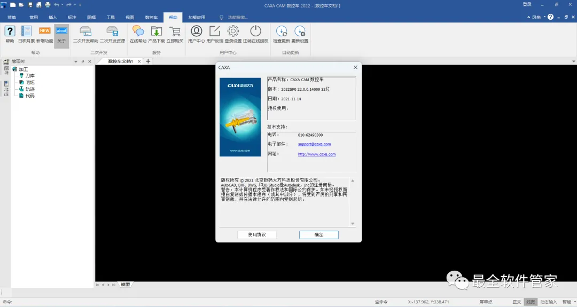Click the 登录 login button in title bar
Viewport: 577px width, 307px height.
tap(527, 4)
